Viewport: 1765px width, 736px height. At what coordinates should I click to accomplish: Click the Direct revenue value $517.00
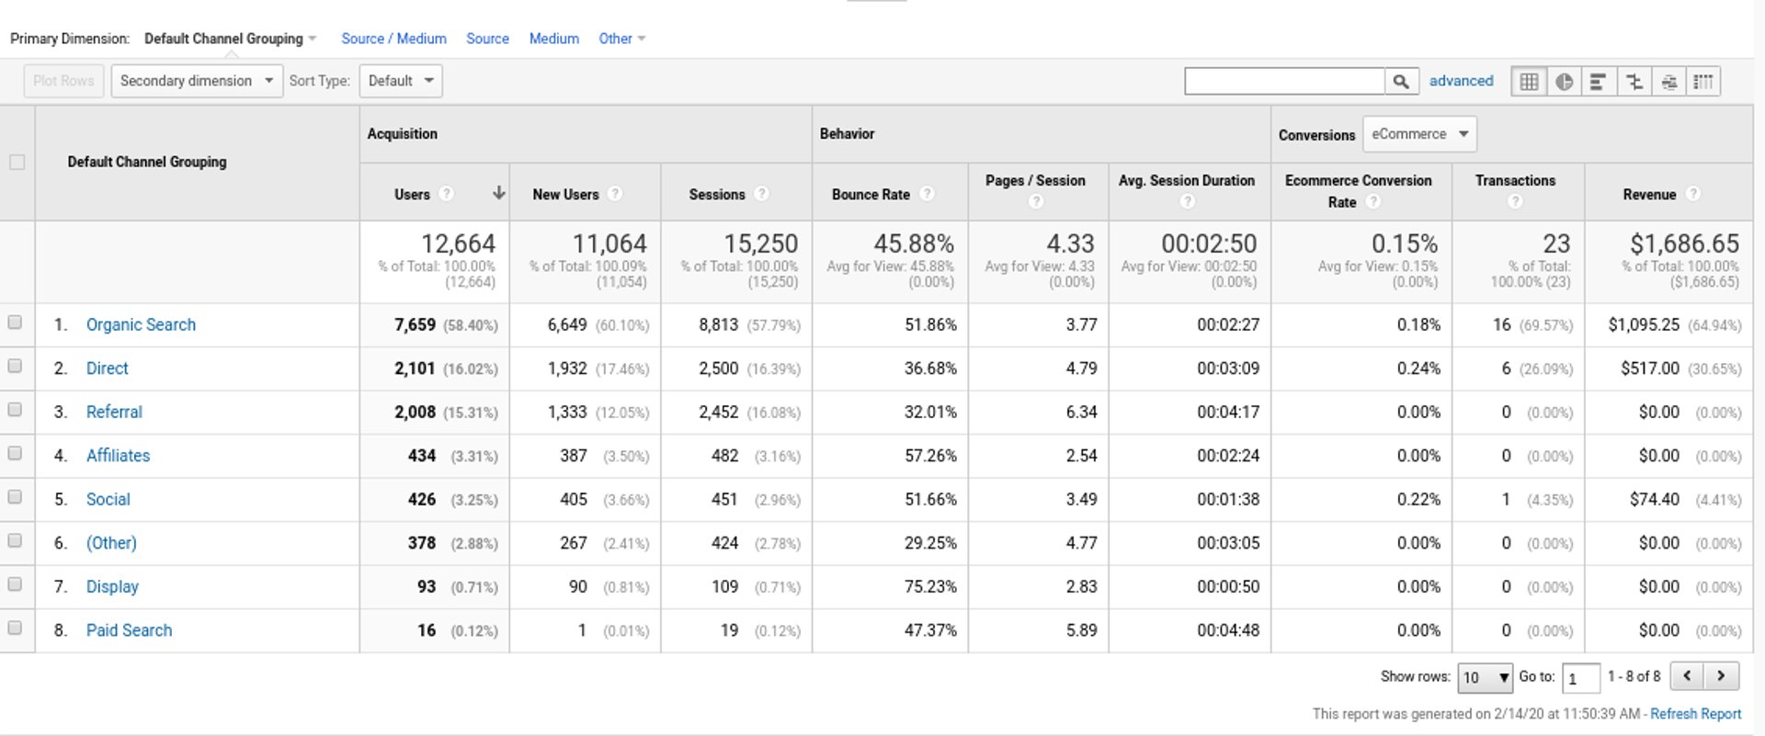click(1650, 368)
